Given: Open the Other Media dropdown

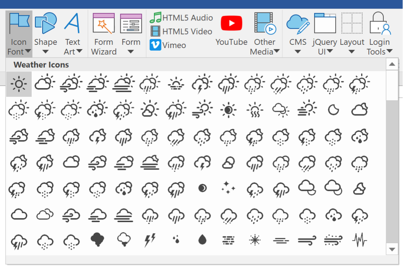Looking at the screenshot, I should pos(265,33).
